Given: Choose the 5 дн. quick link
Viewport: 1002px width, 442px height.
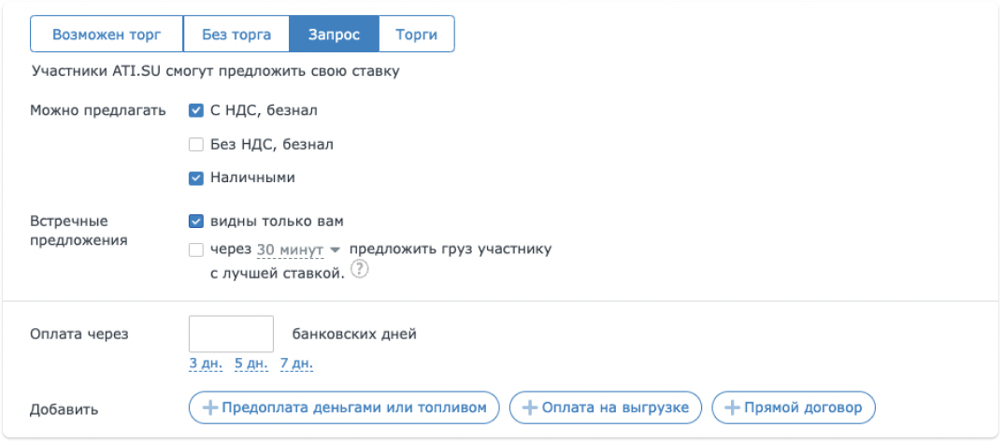Looking at the screenshot, I should tap(250, 363).
